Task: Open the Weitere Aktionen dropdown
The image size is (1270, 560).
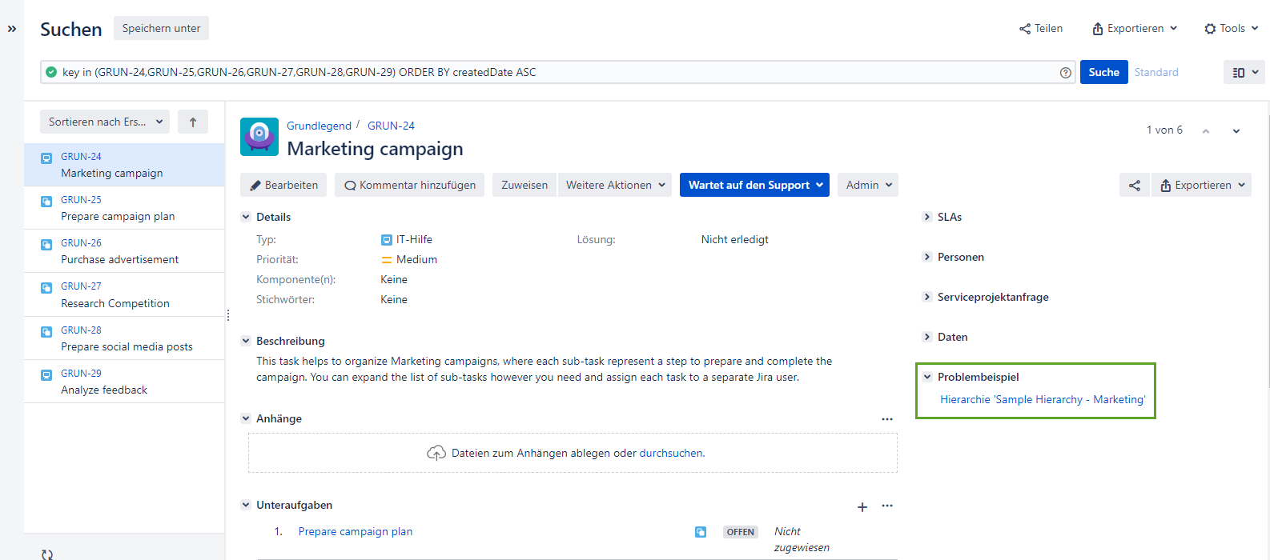Action: [x=615, y=186]
